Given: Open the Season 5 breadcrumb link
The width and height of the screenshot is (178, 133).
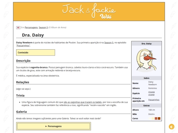Looking at the screenshot, I should [x=43, y=28].
